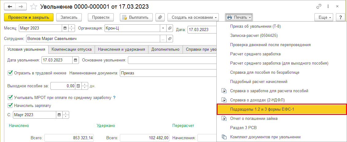
Task: Click the Удержано Всего 102 482,00 field
Action: coord(145,138)
